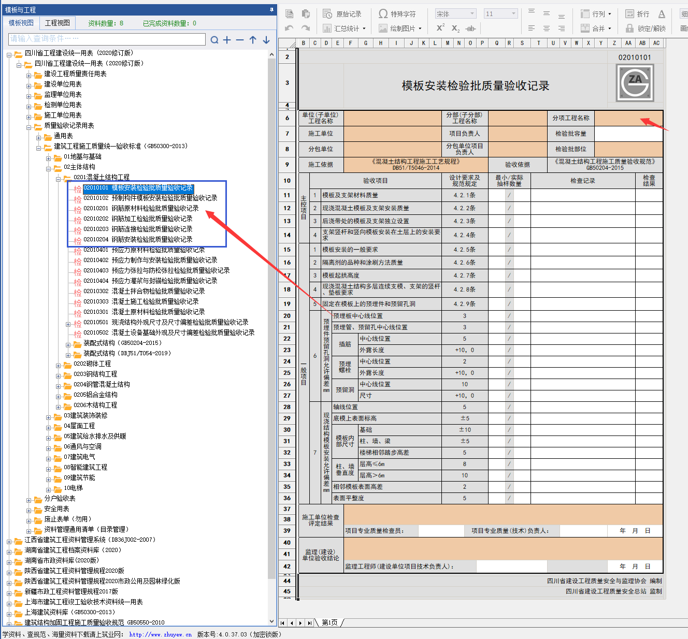Toggle strikethrough text formatting

(470, 28)
